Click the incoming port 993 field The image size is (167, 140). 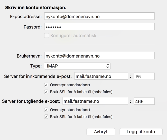pyautogui.click(x=144, y=76)
